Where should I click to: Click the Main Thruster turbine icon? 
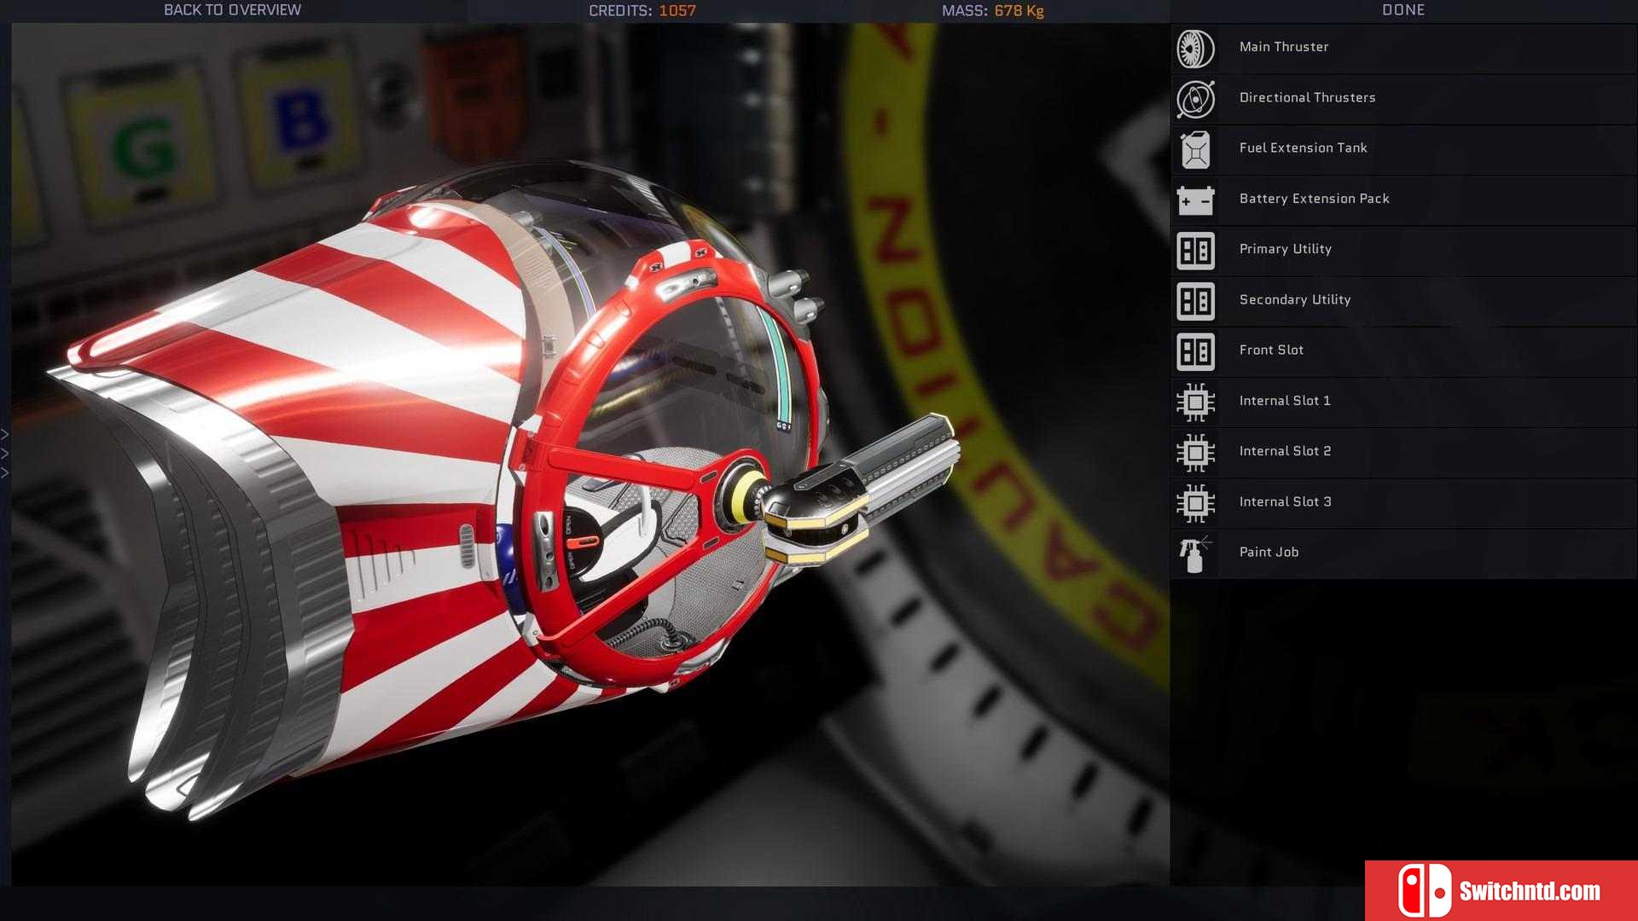[x=1195, y=49]
